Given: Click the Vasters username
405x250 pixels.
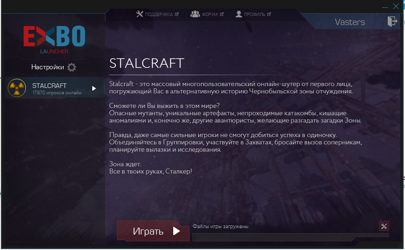Looking at the screenshot, I should click(x=350, y=22).
